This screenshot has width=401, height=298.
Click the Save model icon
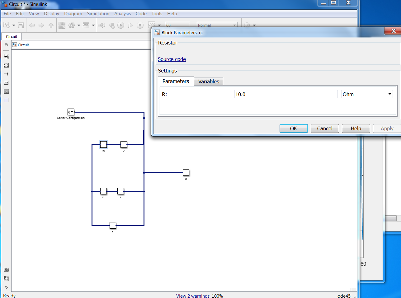(21, 25)
